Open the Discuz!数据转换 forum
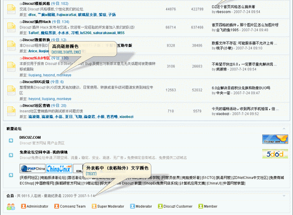This screenshot has width=293, height=215. click(36, 40)
